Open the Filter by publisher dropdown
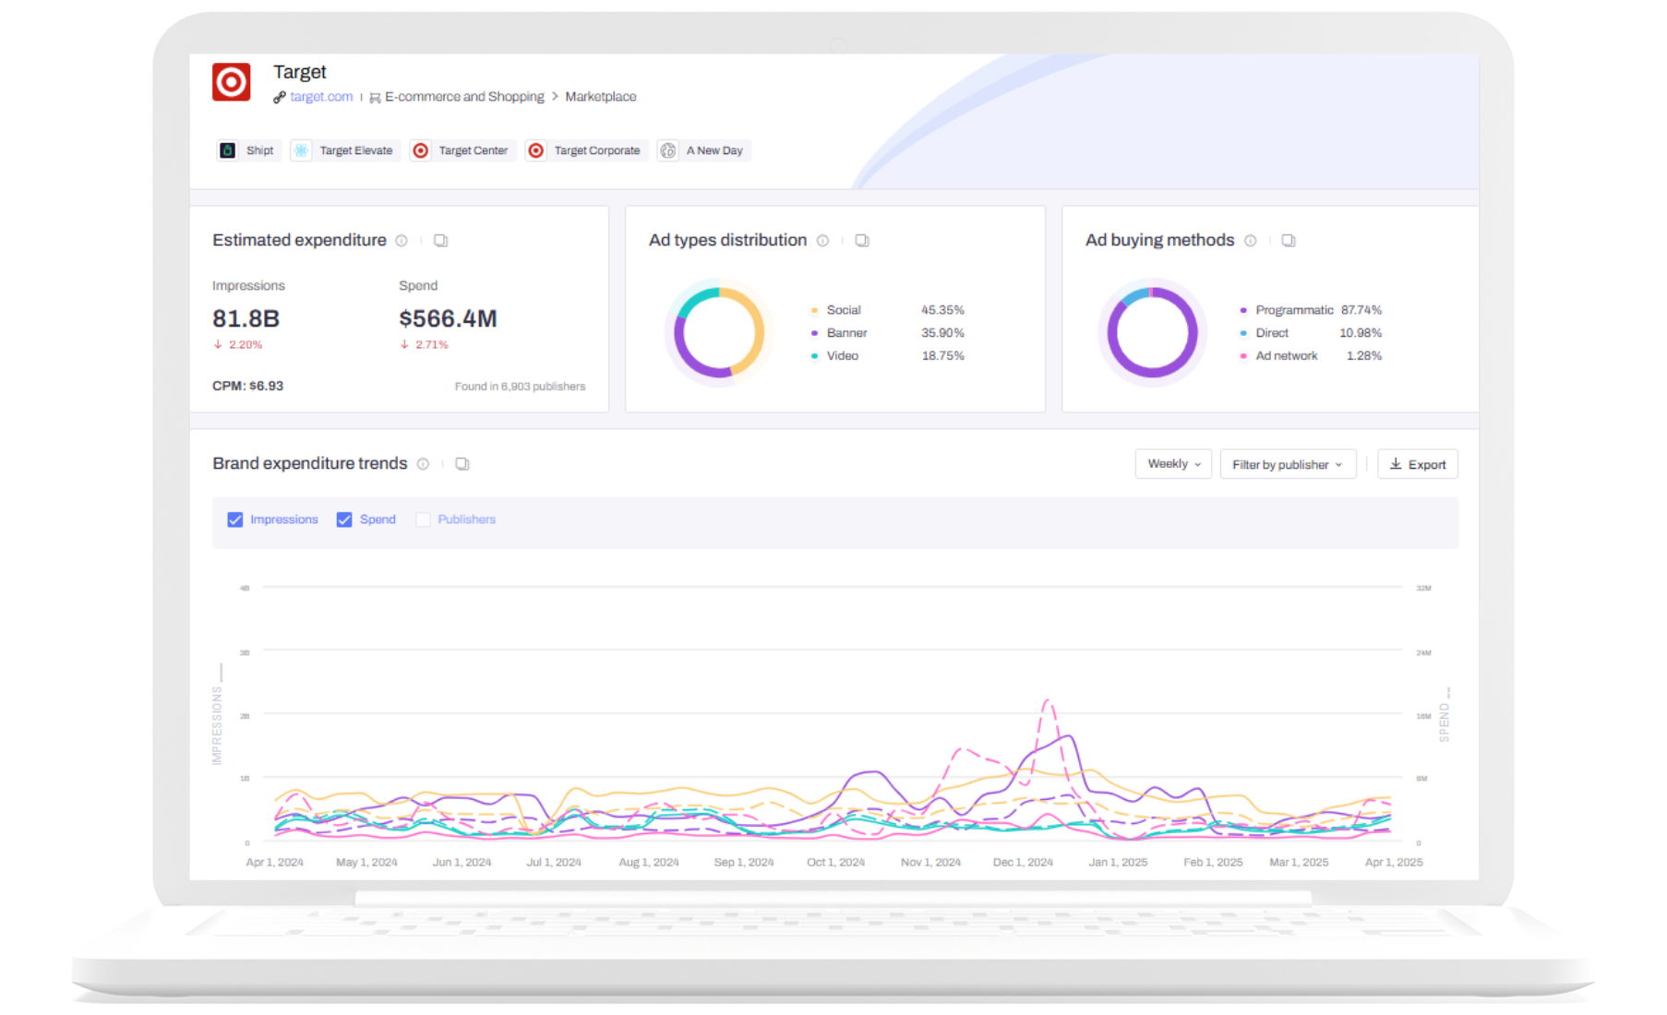The width and height of the screenshot is (1667, 1015). (1288, 464)
